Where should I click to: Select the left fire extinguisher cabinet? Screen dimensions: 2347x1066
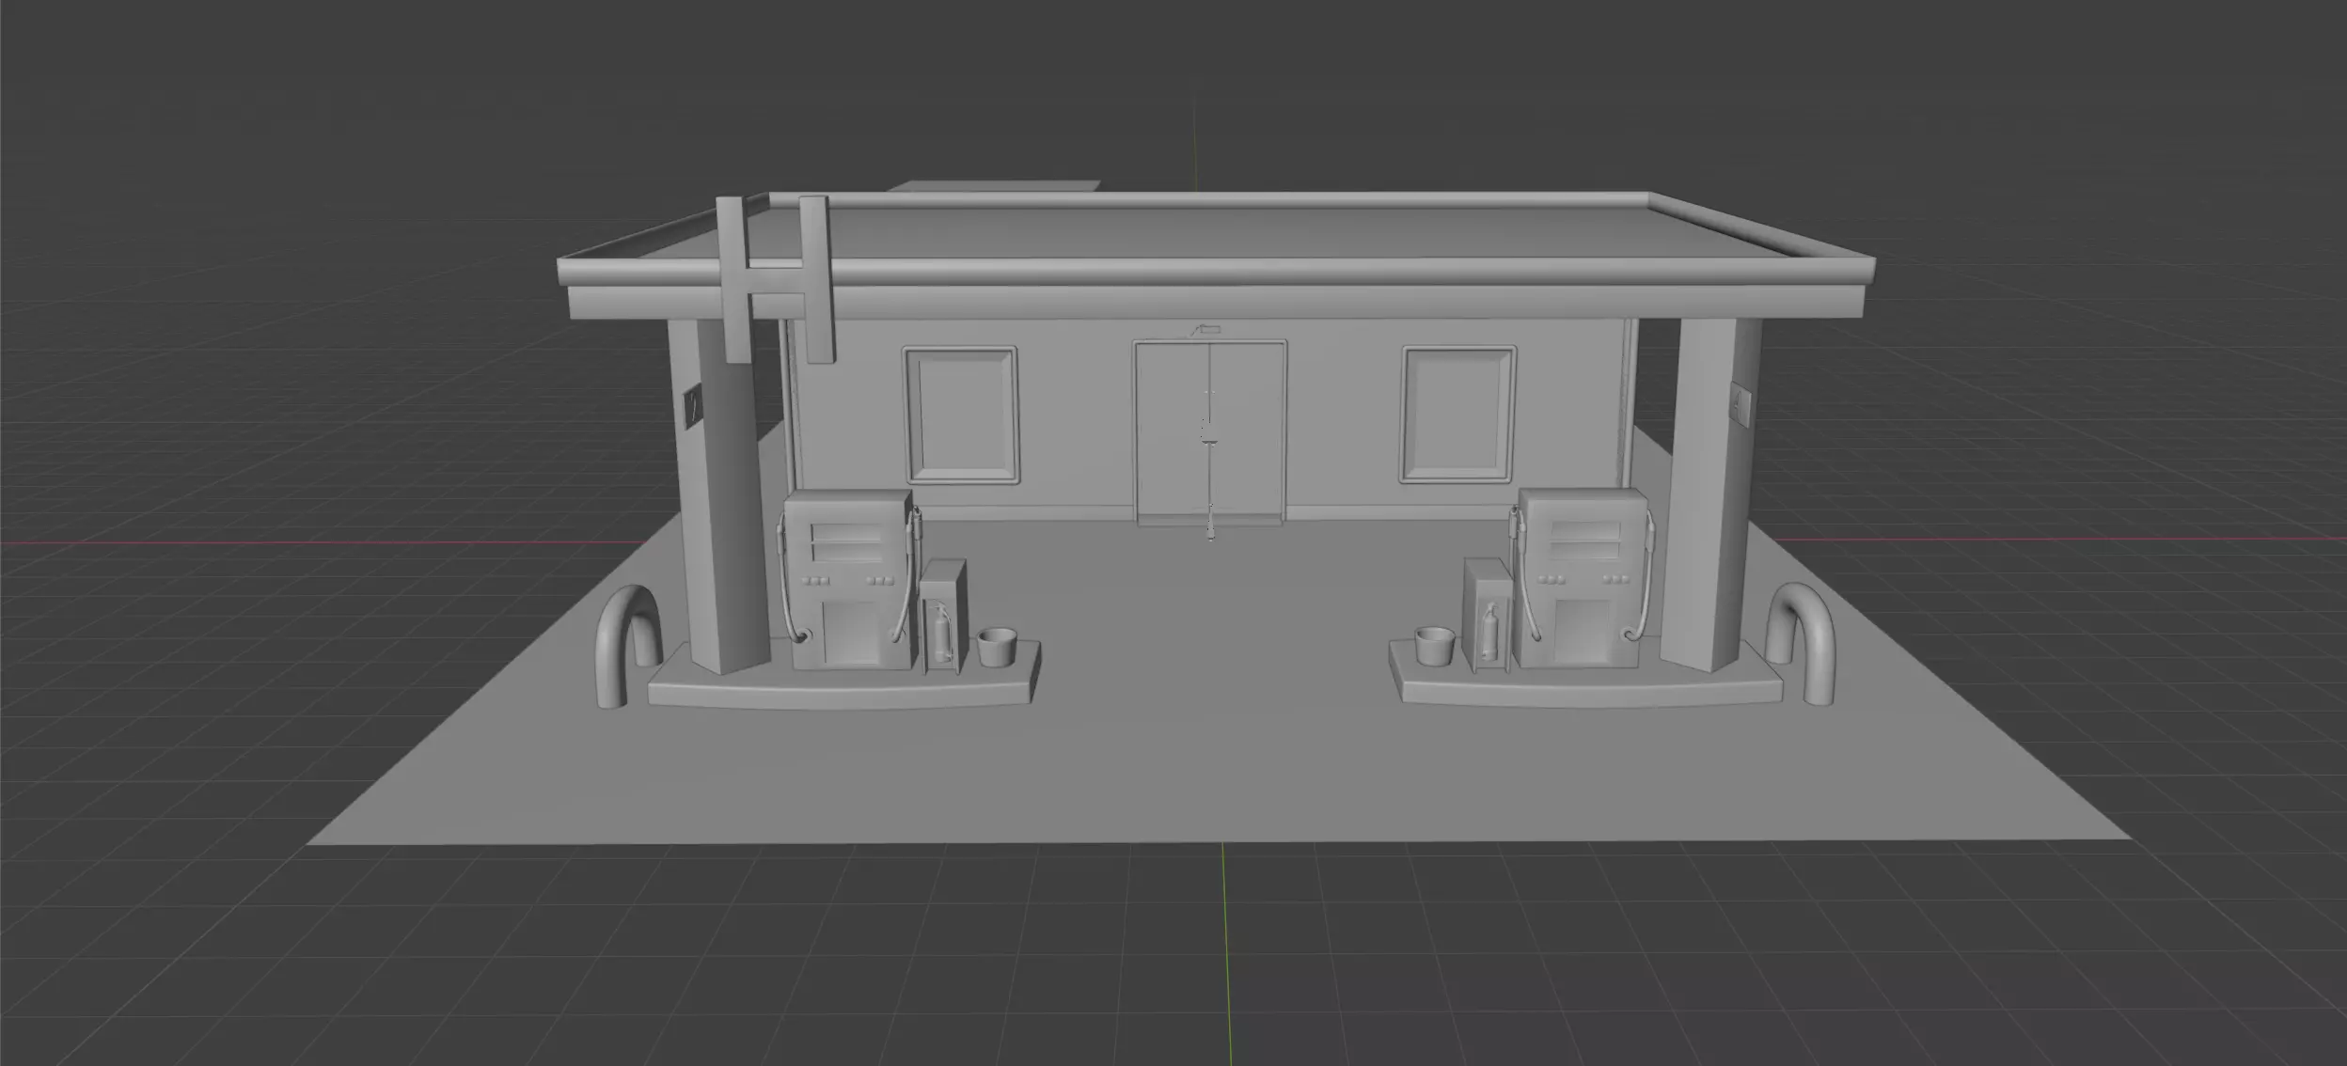(x=943, y=617)
